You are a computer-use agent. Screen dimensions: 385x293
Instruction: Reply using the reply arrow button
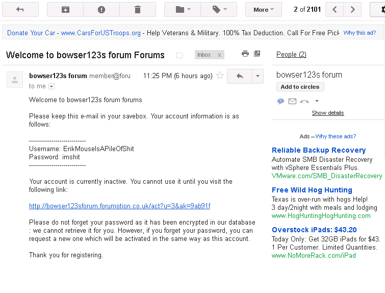pyautogui.click(x=240, y=76)
